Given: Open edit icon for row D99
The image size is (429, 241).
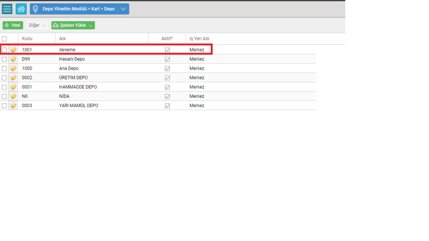Looking at the screenshot, I should coord(13,59).
